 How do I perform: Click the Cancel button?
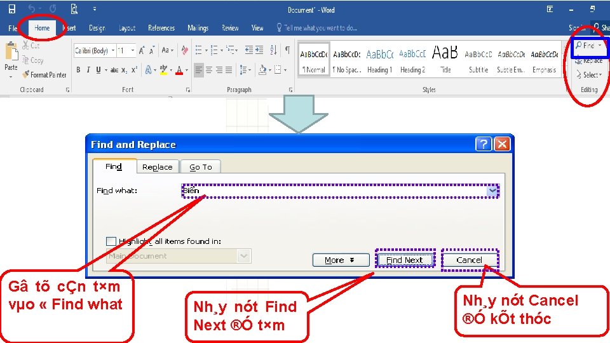click(x=469, y=260)
